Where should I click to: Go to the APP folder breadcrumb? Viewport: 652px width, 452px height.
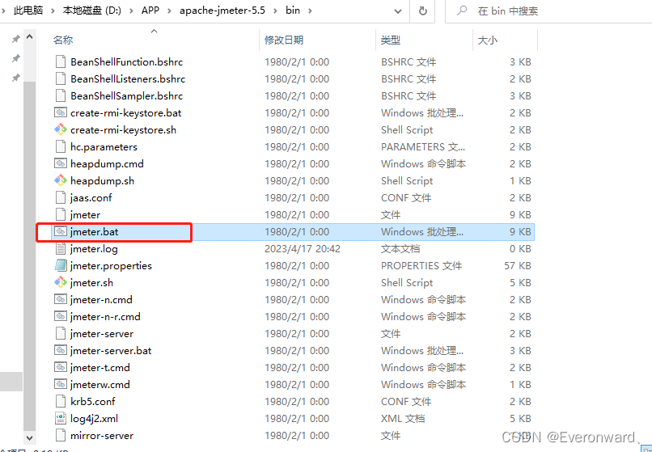[x=150, y=11]
